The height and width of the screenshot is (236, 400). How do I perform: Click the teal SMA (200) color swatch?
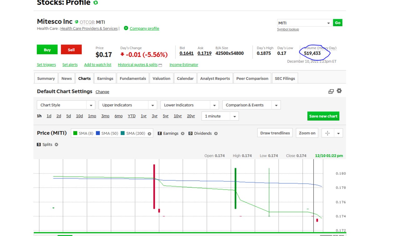pyautogui.click(x=123, y=133)
